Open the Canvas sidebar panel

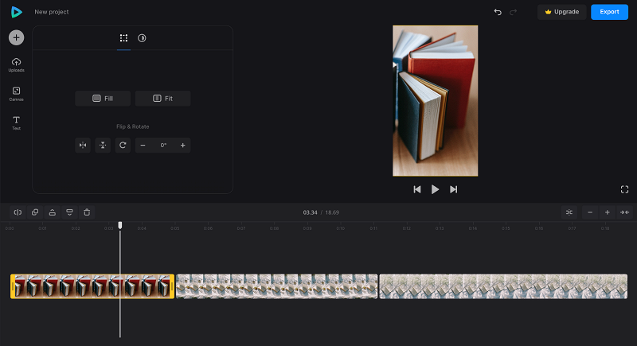[16, 94]
